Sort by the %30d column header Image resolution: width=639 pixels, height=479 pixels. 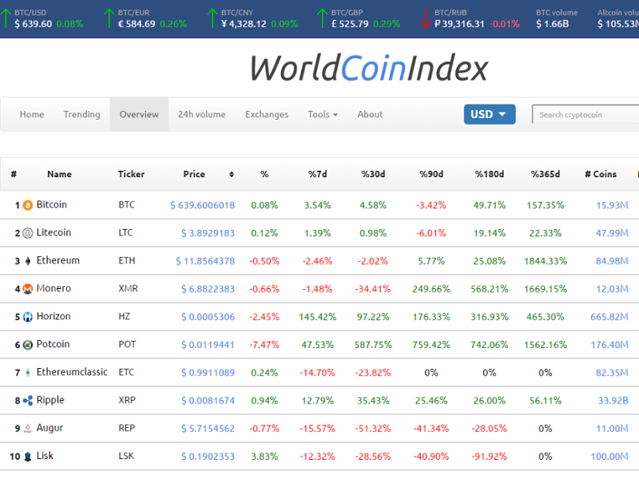click(373, 174)
